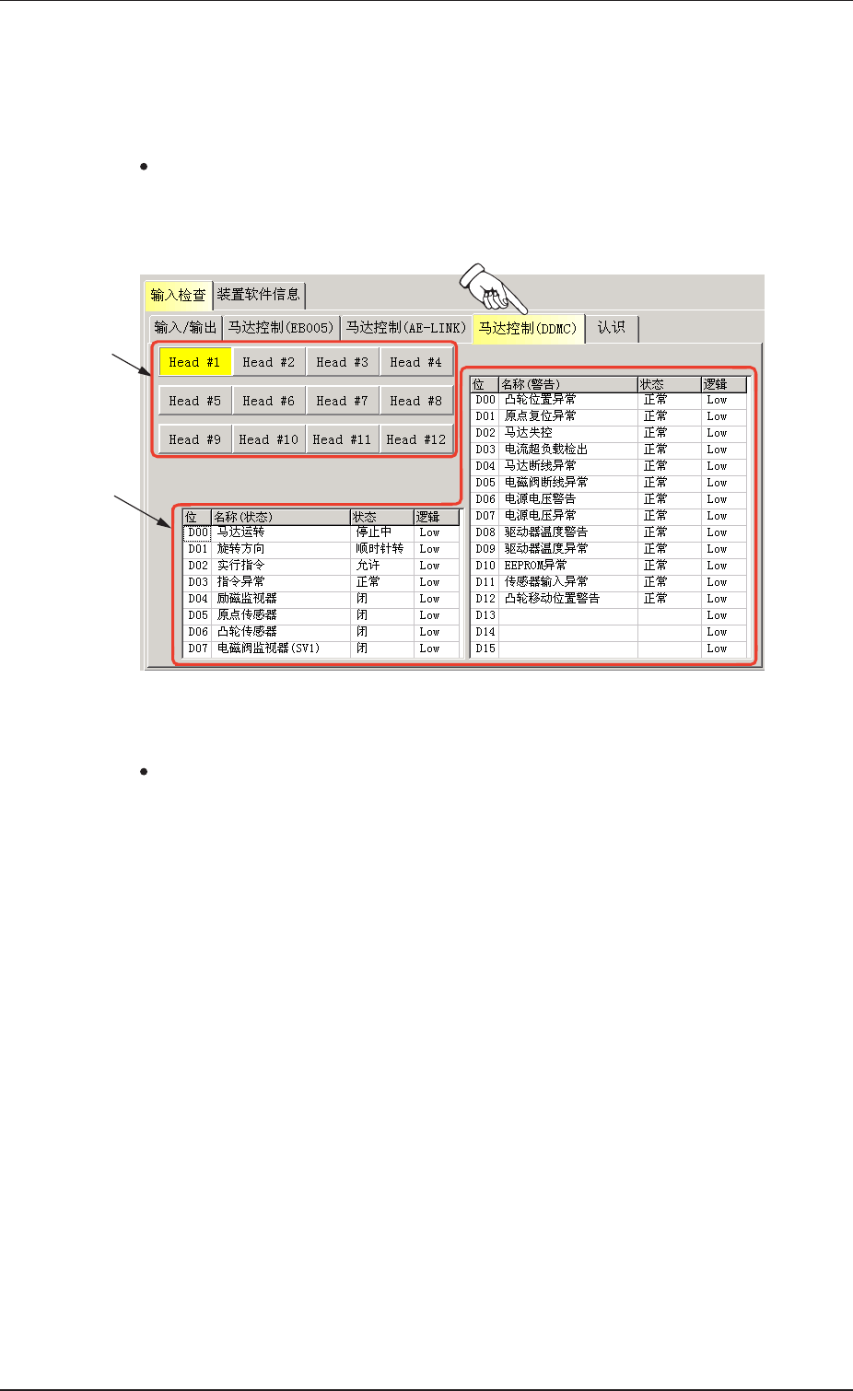Screen dimensions: 853x1391
Task: Click the D14 bit cell
Action: pyautogui.click(x=485, y=632)
